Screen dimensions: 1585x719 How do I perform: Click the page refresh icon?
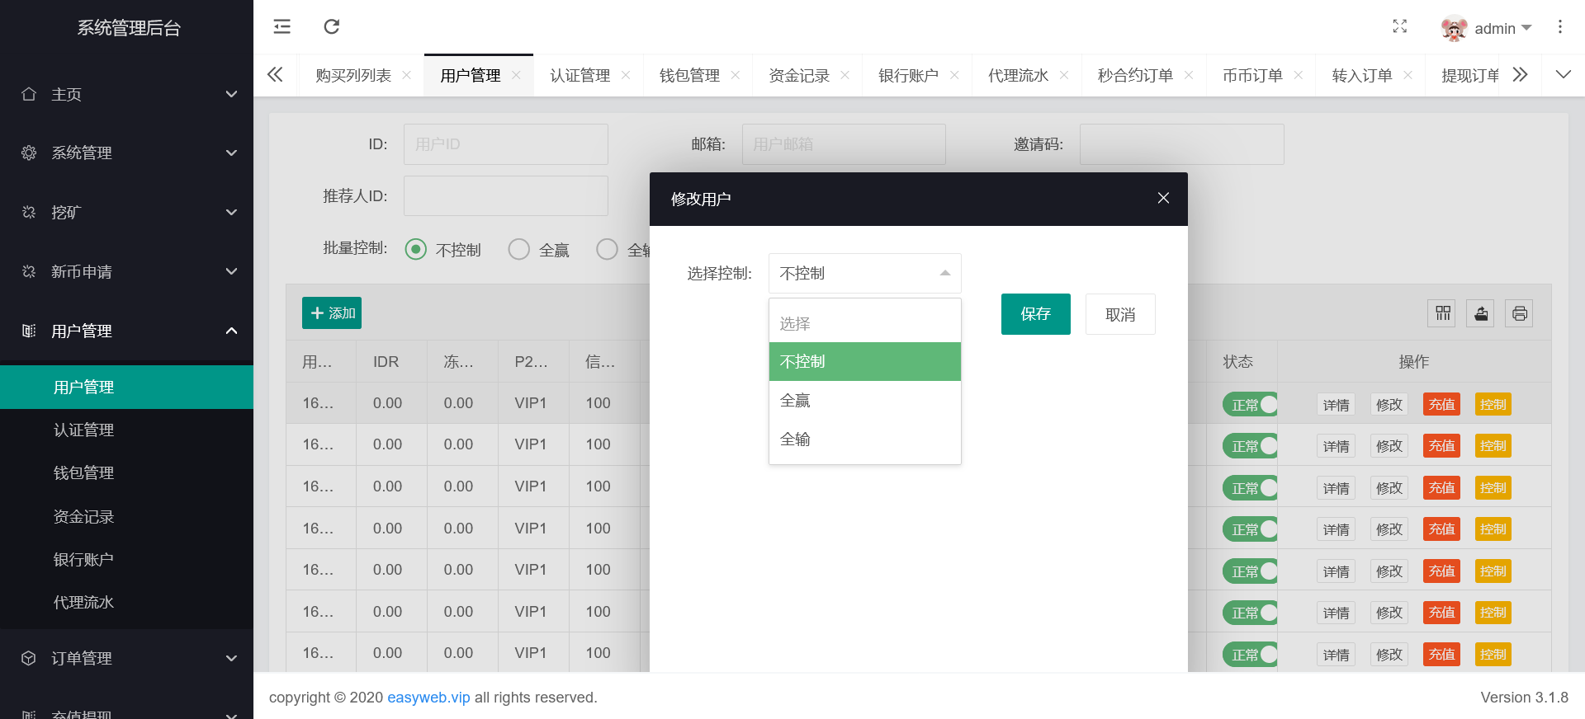[x=332, y=26]
